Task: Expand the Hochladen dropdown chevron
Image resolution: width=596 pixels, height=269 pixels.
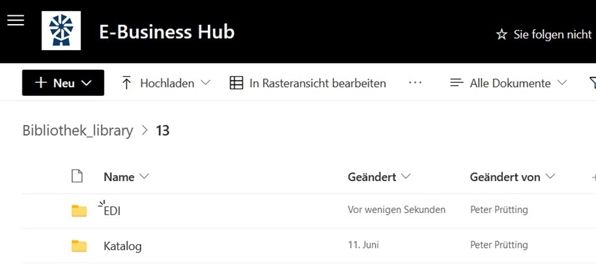Action: coord(206,83)
